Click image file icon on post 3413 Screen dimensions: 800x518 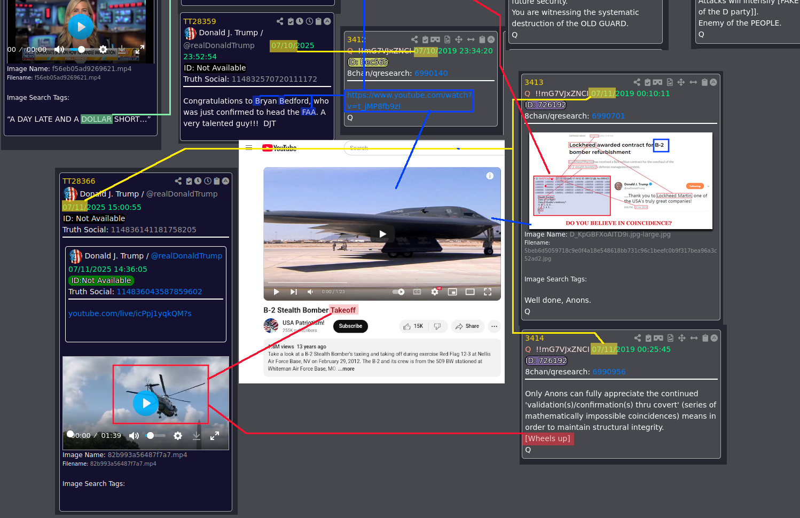[669, 82]
